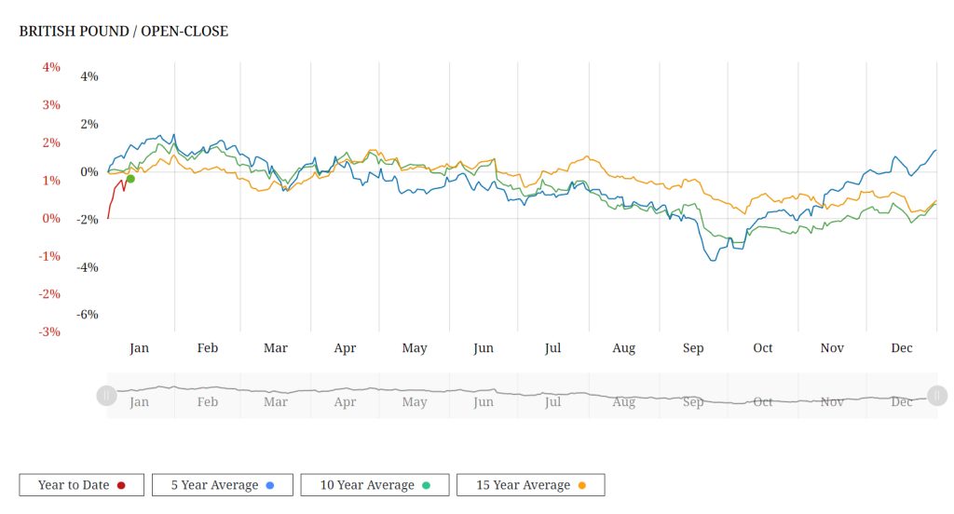Toggle the Year to Date series

coord(82,485)
